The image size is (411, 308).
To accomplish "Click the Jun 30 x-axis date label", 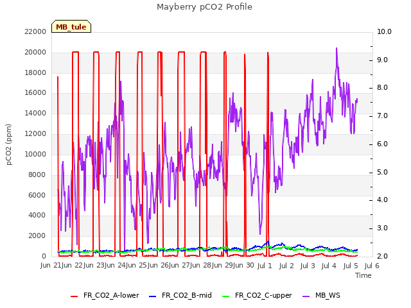I will [x=243, y=266].
